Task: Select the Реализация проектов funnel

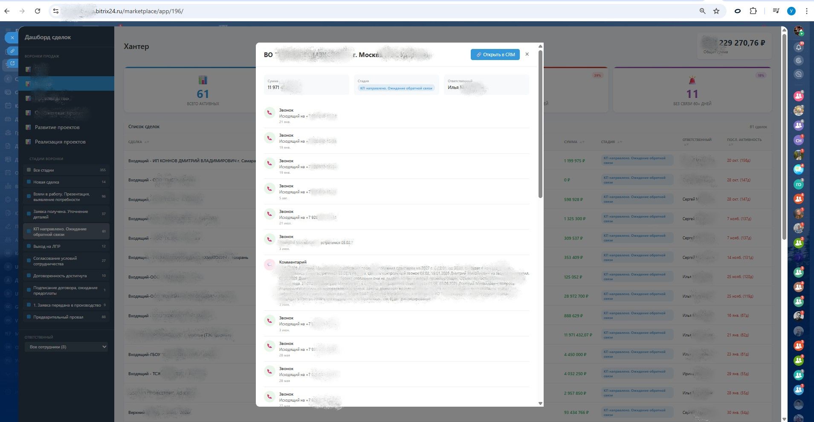Action: coord(60,142)
